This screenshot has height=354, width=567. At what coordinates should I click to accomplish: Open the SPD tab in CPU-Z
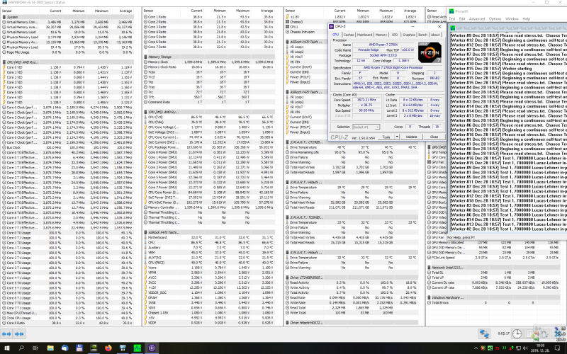(395, 35)
